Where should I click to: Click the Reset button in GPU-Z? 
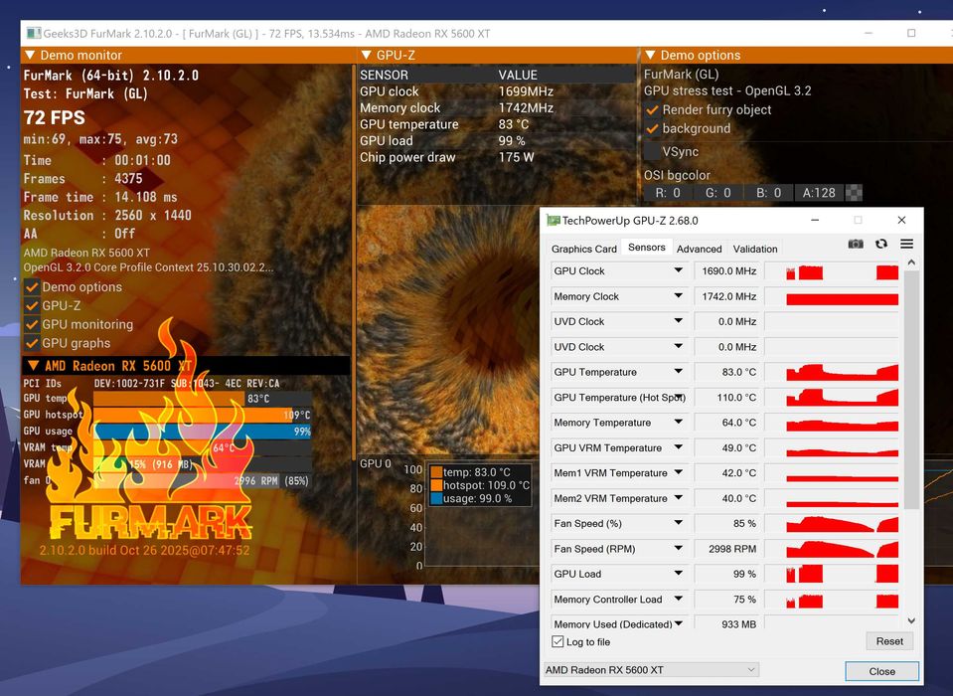(x=889, y=641)
